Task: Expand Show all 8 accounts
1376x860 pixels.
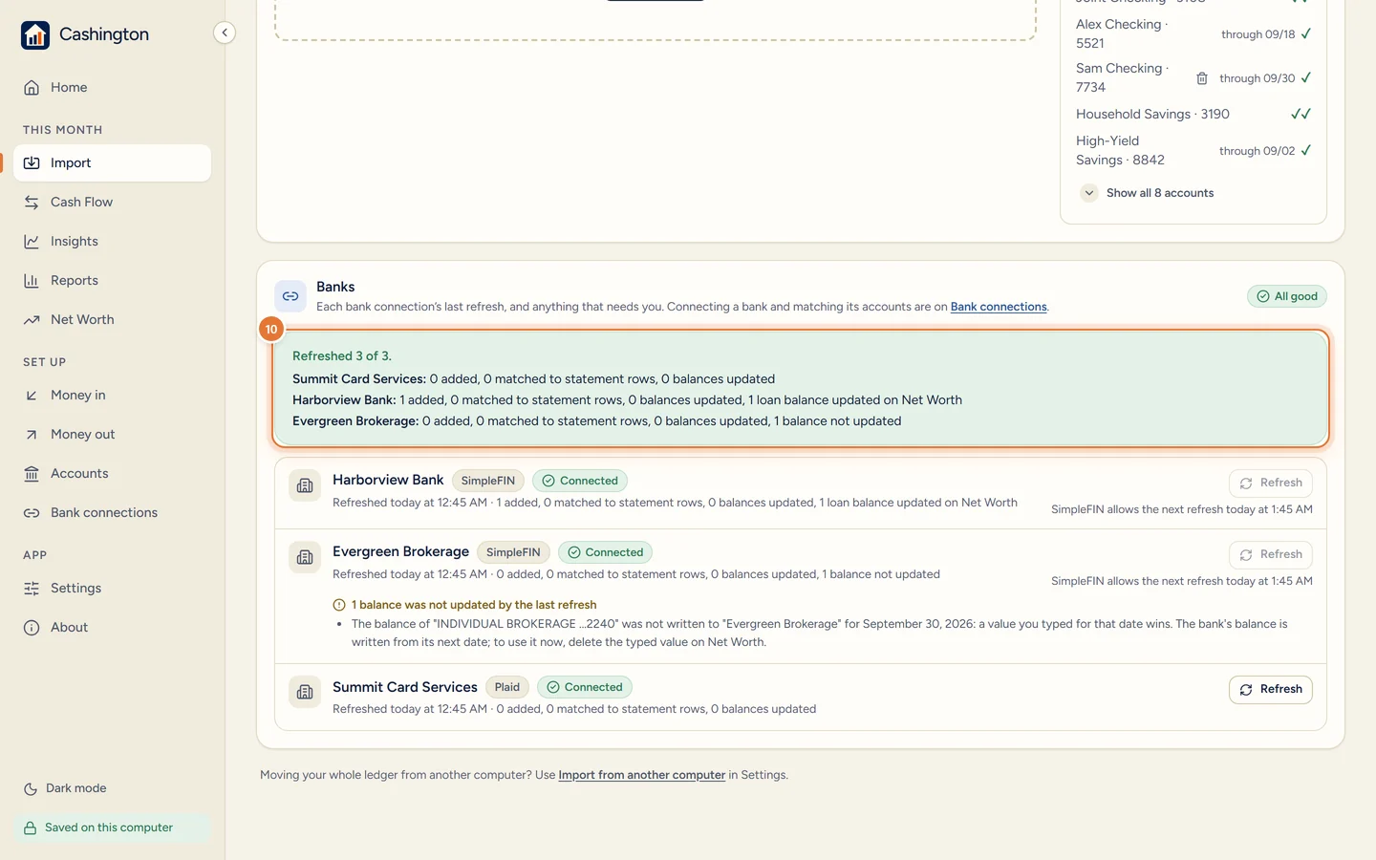Action: tap(1148, 193)
